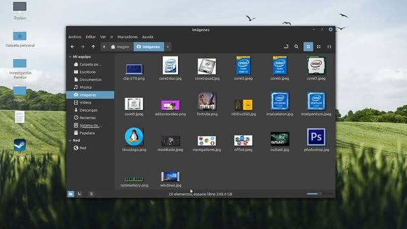
Task: Open Escritorio in the sidebar
Action: pyautogui.click(x=90, y=72)
